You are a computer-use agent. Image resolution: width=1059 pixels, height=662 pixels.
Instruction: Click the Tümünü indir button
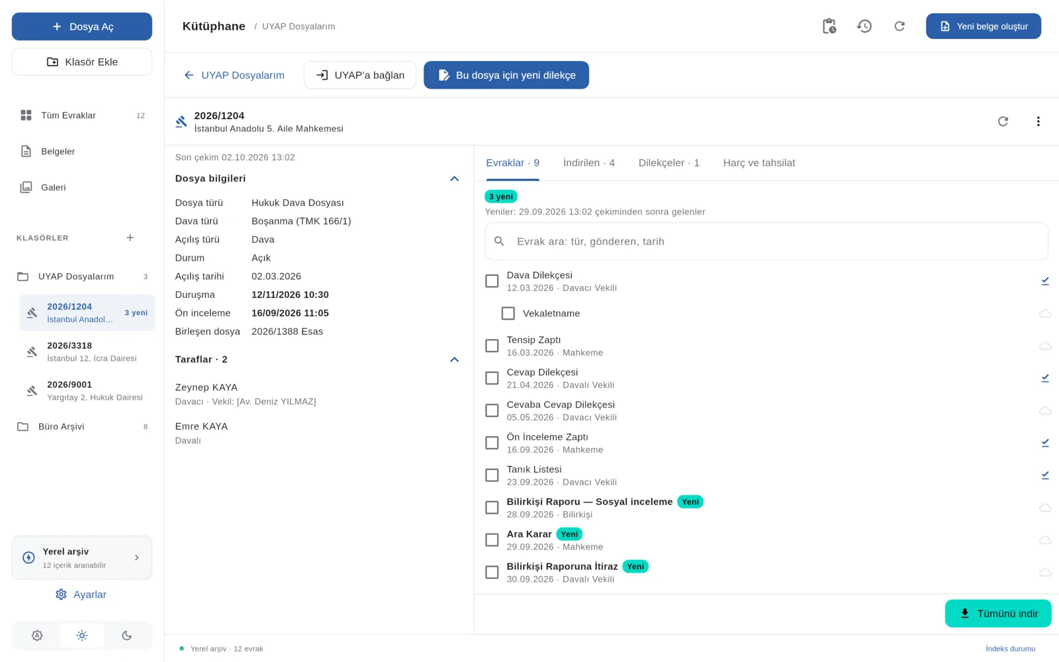pos(998,614)
